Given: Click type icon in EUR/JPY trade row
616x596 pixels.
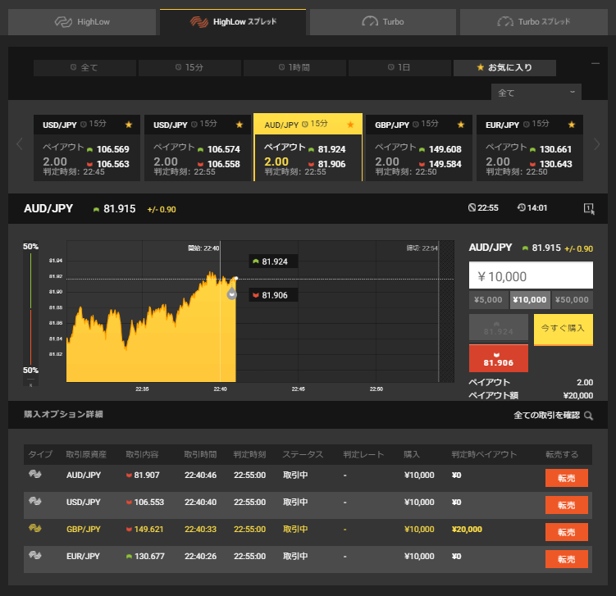Looking at the screenshot, I should [x=35, y=556].
